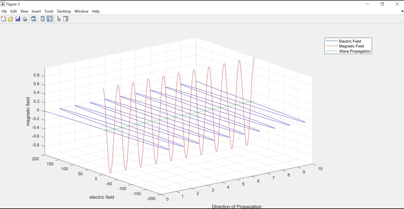Open the Desktop menu

[x=64, y=11]
